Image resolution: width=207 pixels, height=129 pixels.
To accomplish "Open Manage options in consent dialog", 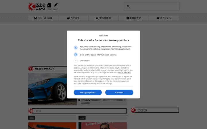I will (87, 92).
